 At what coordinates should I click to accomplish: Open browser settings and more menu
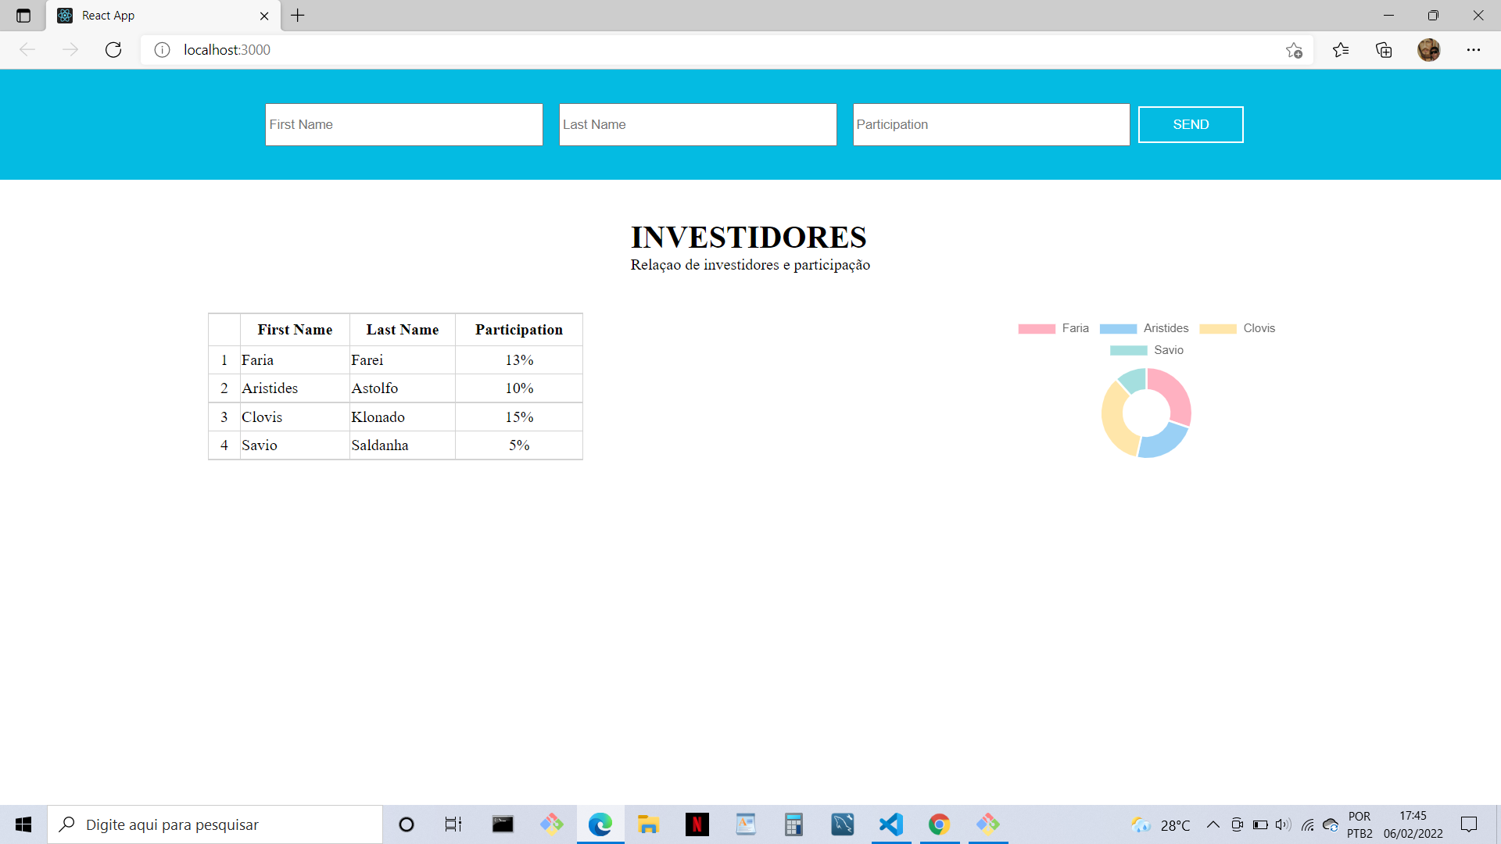click(x=1474, y=50)
